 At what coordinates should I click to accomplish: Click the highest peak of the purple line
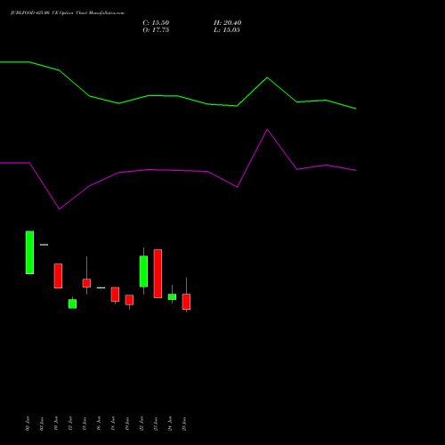(x=267, y=129)
